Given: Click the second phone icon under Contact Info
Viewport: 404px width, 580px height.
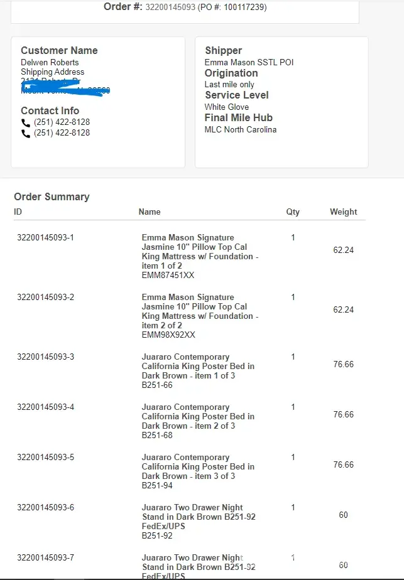Looking at the screenshot, I should point(26,133).
